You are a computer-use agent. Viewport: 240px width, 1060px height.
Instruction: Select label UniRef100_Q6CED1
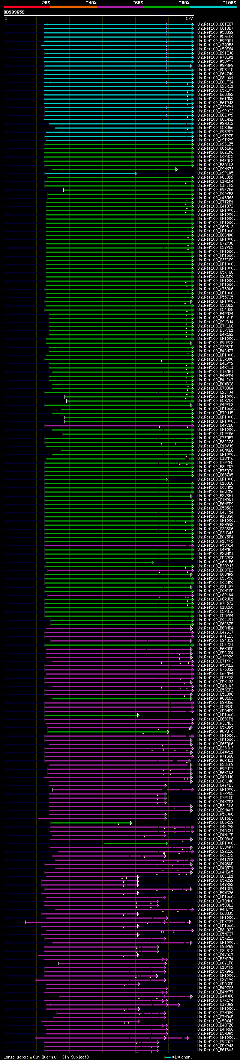(x=215, y=877)
